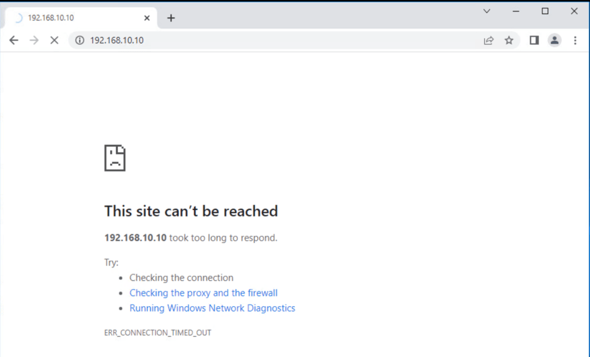This screenshot has height=357, width=590.
Task: Click the address bar showing 192.168.10.10
Action: 277,40
